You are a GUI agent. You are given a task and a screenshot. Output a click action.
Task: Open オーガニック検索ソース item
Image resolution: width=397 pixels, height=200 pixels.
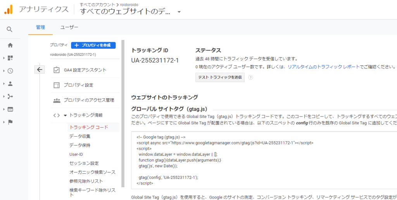coord(92,172)
